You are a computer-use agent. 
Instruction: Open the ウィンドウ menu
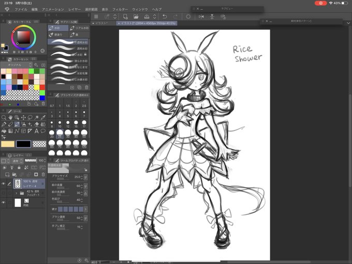(140, 9)
